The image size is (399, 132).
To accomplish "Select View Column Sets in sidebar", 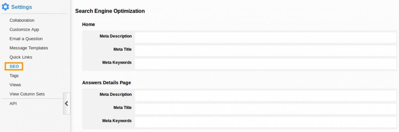I will [x=27, y=94].
